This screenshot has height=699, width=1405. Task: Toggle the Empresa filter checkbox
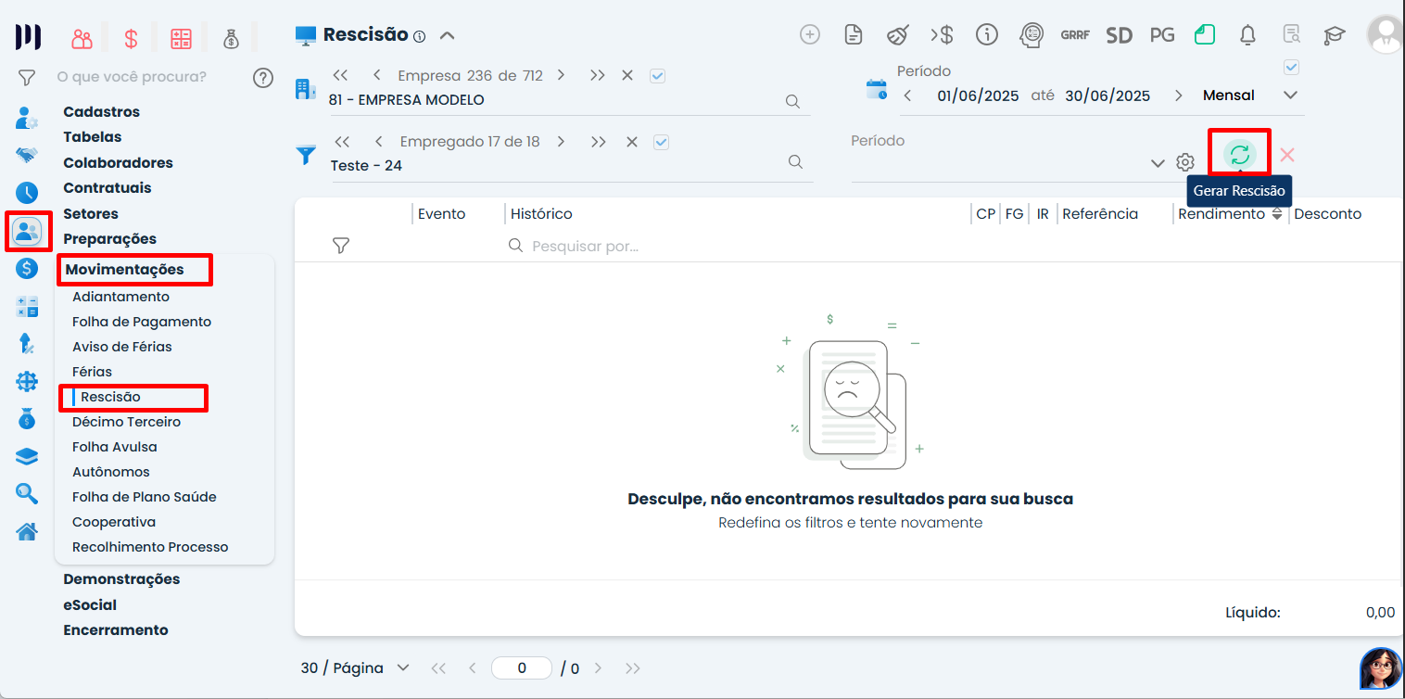[657, 76]
